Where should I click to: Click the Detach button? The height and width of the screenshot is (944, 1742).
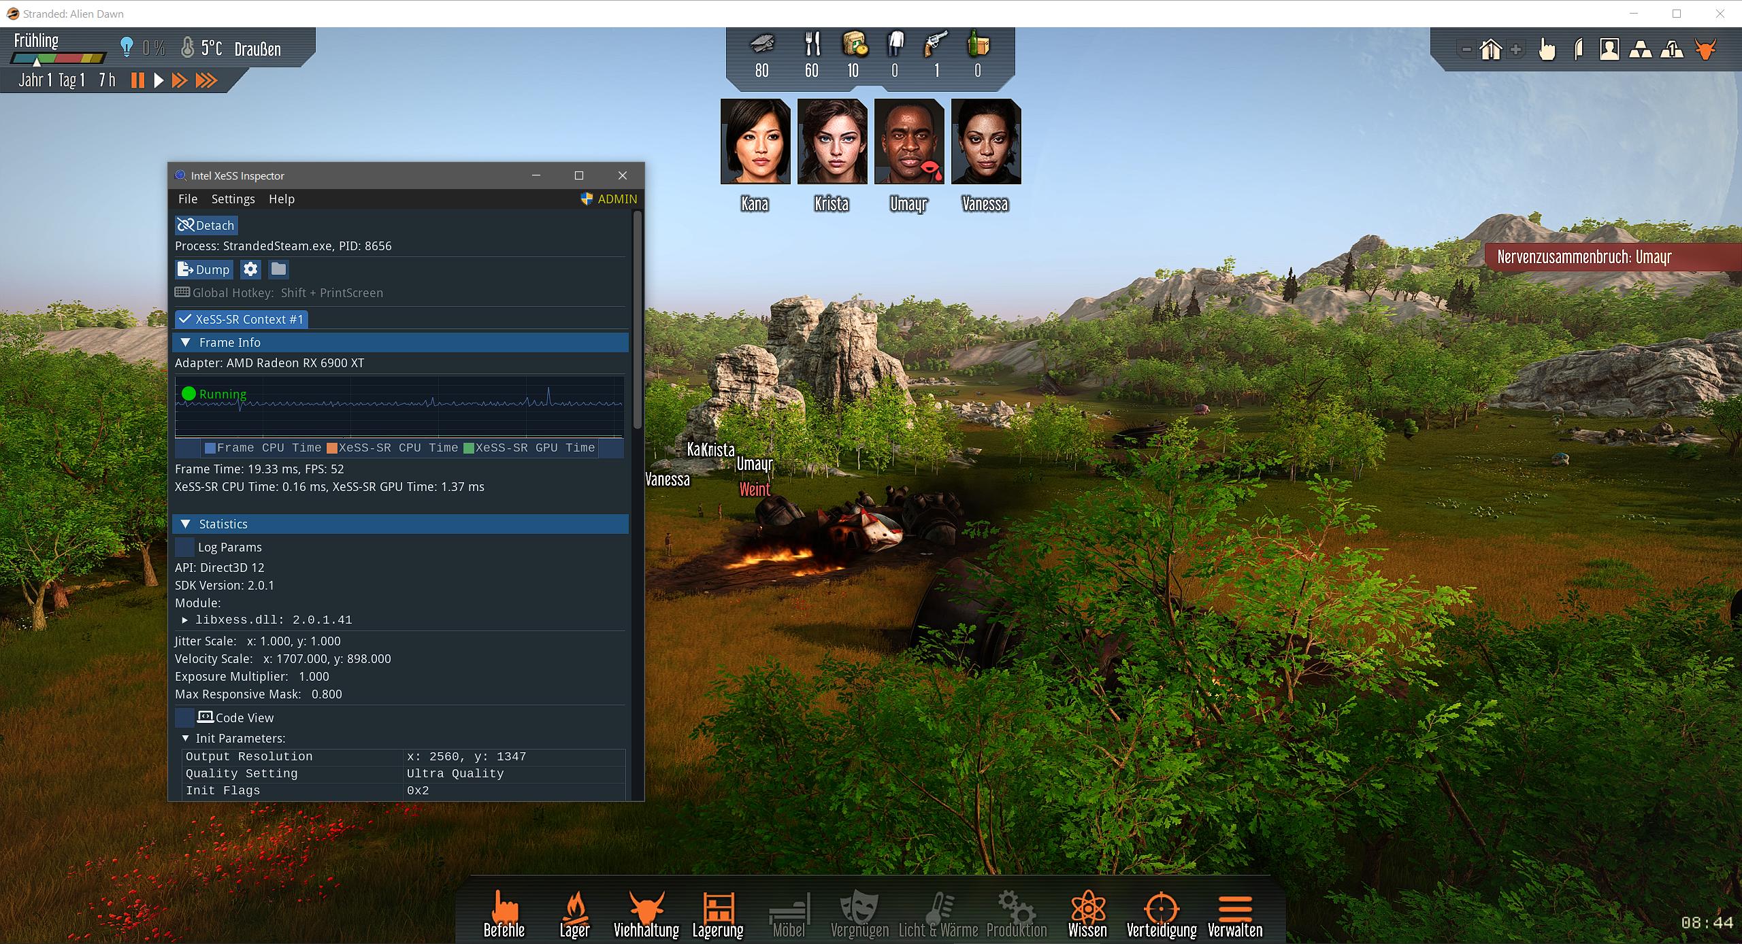pos(206,225)
